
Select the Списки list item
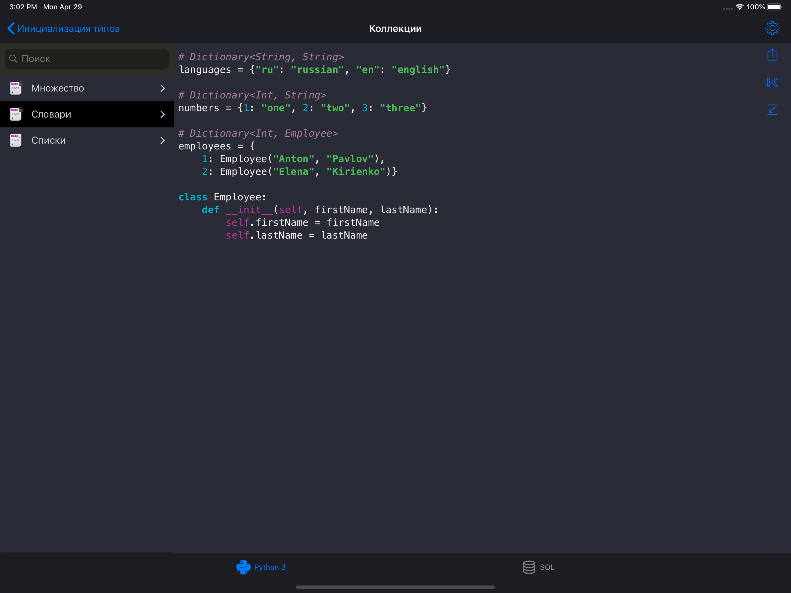[x=49, y=140]
